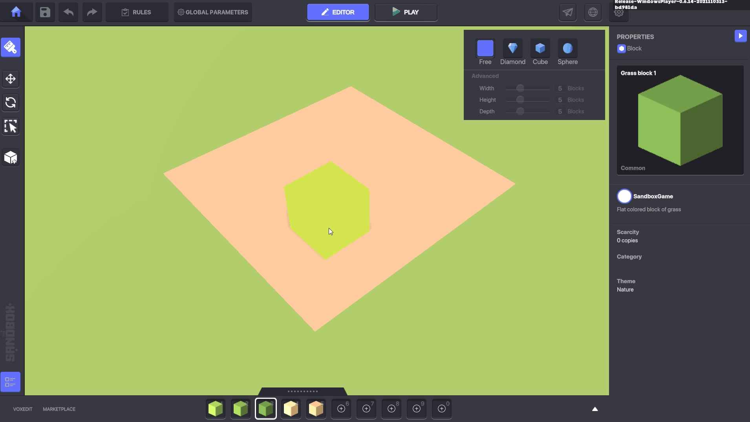Redo the last action
The image size is (750, 422).
pos(92,12)
